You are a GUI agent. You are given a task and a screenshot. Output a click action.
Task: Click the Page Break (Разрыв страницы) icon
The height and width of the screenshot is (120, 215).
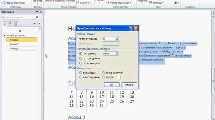pos(3,3)
